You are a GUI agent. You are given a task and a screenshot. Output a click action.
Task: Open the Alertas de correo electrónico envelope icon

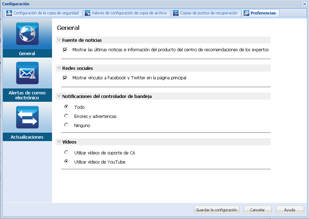pyautogui.click(x=27, y=73)
